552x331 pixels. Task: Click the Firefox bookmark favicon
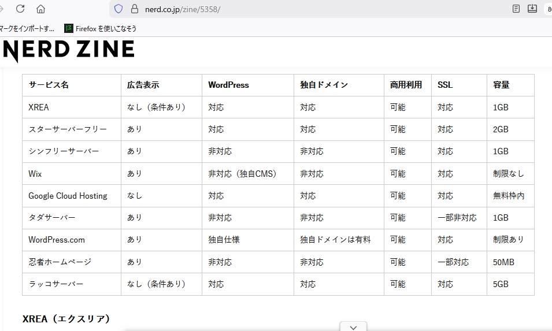pyautogui.click(x=69, y=28)
